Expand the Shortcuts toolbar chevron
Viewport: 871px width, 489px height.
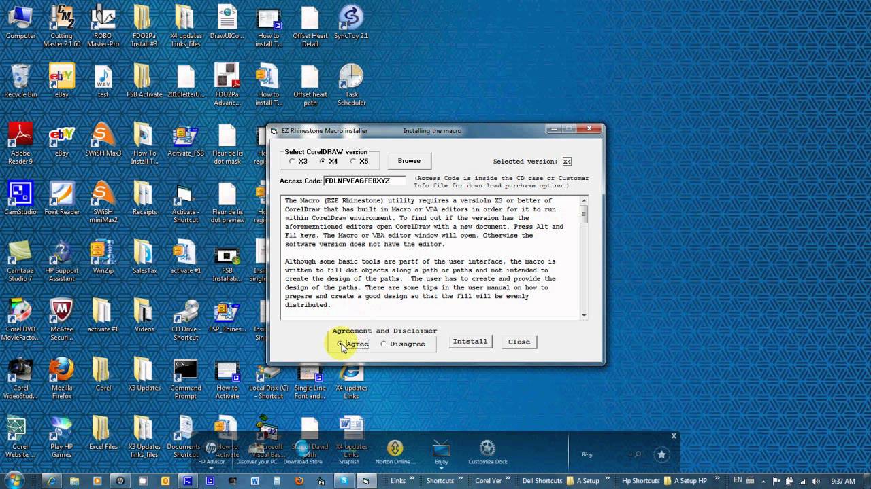pos(461,481)
